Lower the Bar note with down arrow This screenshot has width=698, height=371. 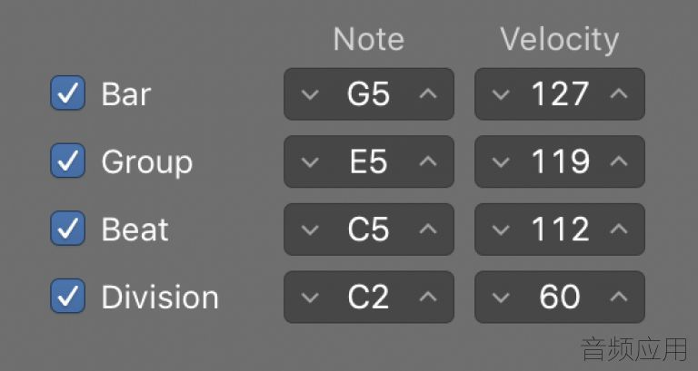[310, 94]
